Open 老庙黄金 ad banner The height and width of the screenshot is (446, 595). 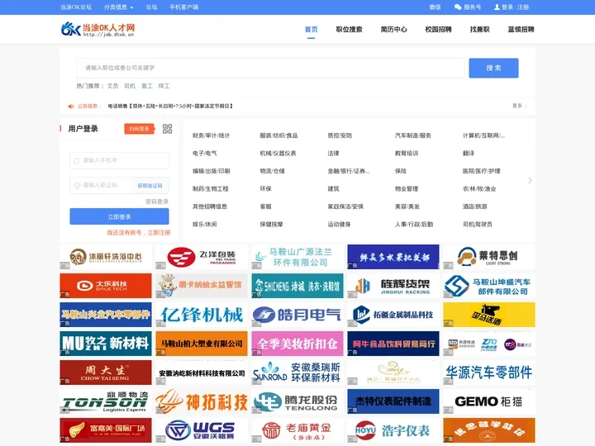tap(297, 430)
